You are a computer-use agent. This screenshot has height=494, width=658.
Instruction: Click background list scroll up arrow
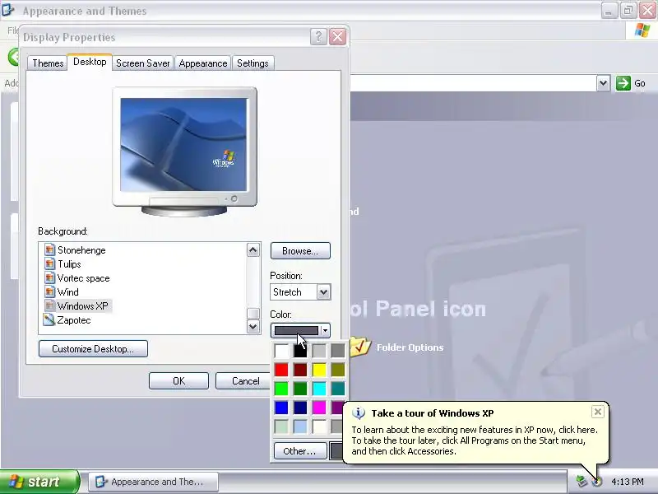(253, 250)
